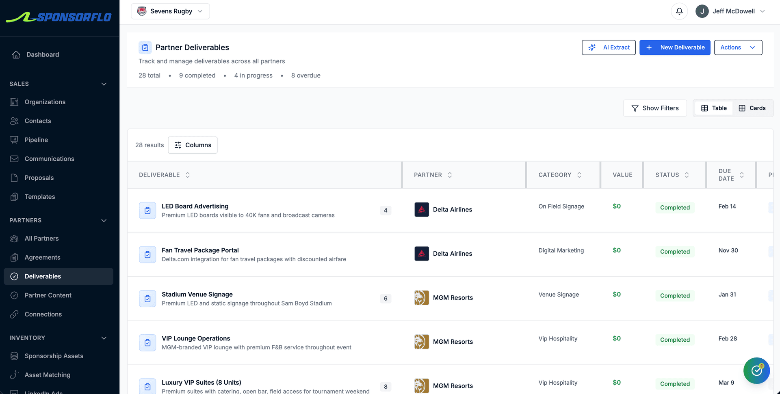
Task: Click the notification bell
Action: pos(679,11)
